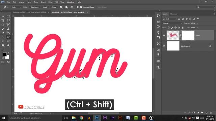Select the Brush tool
Image resolution: width=216 pixels, height=121 pixels.
(3, 29)
